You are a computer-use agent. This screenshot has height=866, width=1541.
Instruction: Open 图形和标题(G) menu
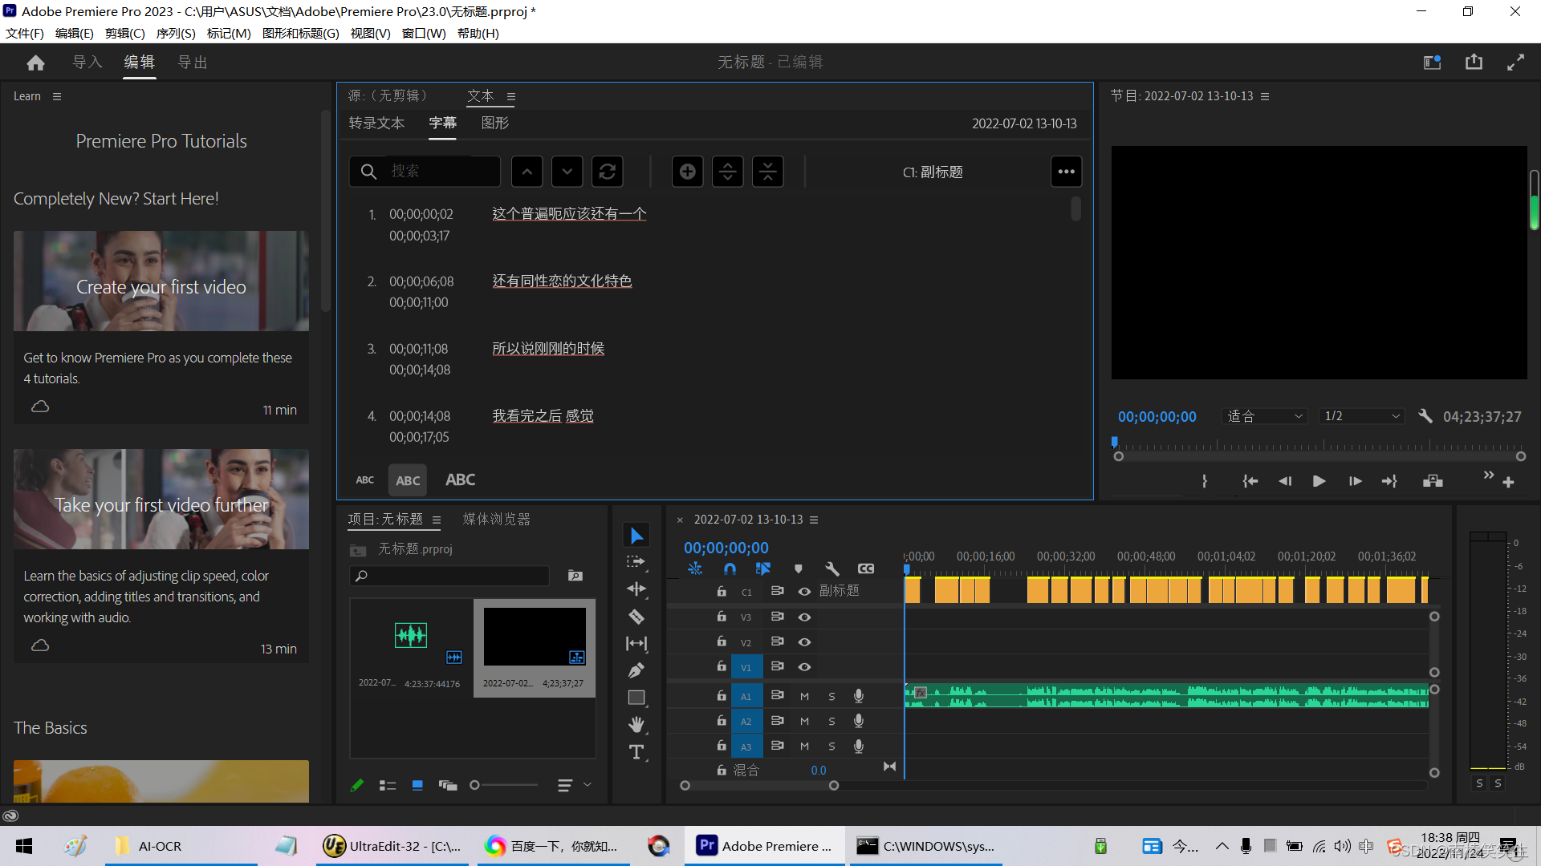click(301, 34)
